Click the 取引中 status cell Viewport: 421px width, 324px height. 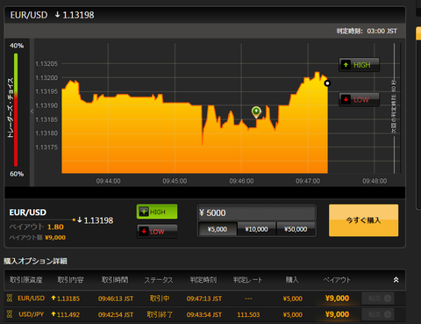pyautogui.click(x=160, y=299)
